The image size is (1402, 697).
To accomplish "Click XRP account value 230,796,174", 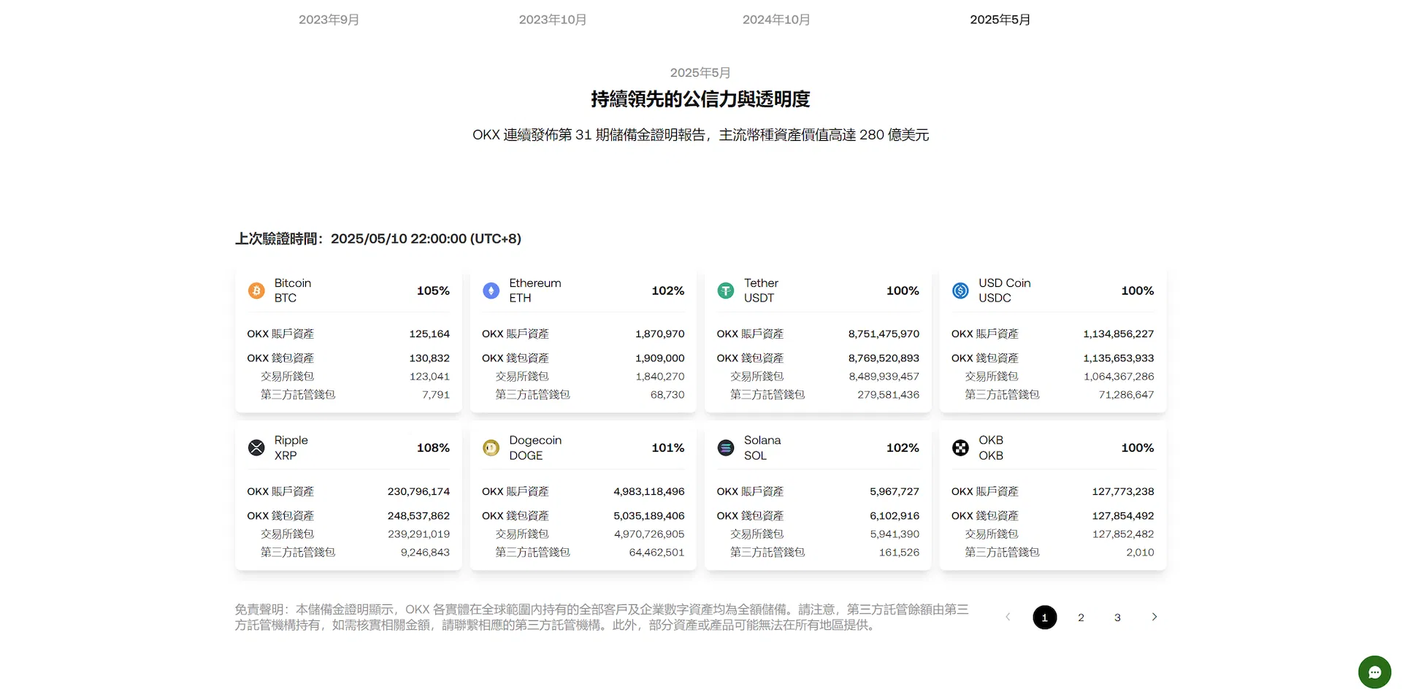I will click(x=418, y=491).
